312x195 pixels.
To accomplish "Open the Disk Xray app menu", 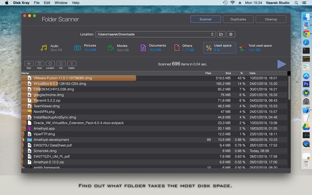I will click(x=21, y=3).
